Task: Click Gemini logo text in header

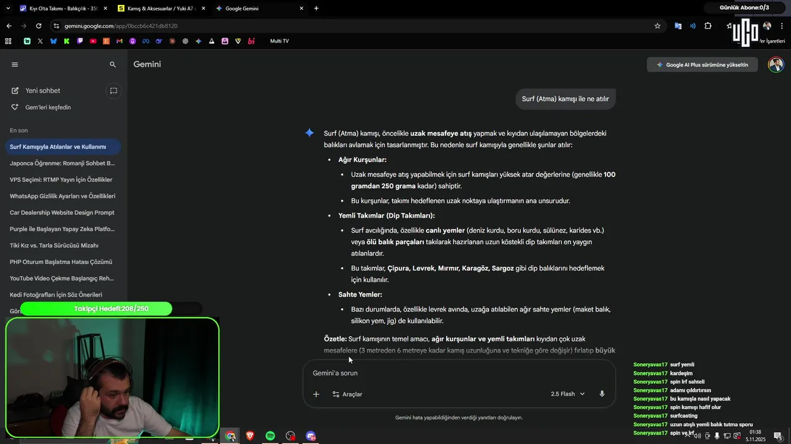Action: pyautogui.click(x=147, y=64)
